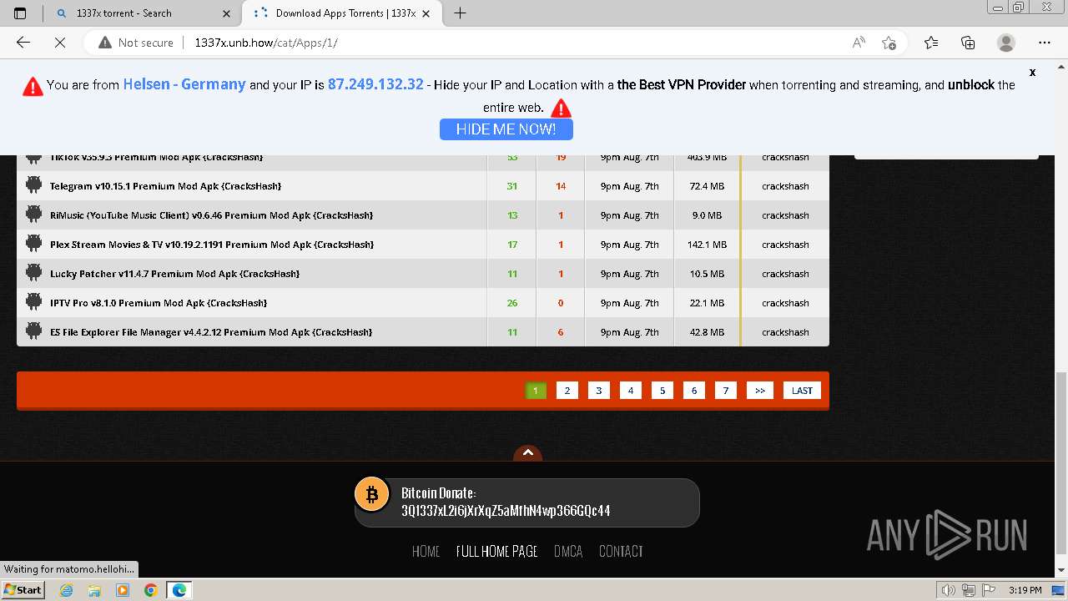Open the DMCA footer link
The image size is (1068, 601).
[568, 551]
